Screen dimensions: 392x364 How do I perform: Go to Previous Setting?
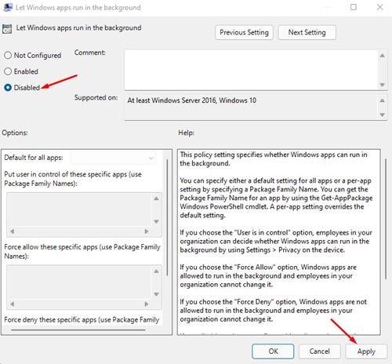(x=244, y=32)
